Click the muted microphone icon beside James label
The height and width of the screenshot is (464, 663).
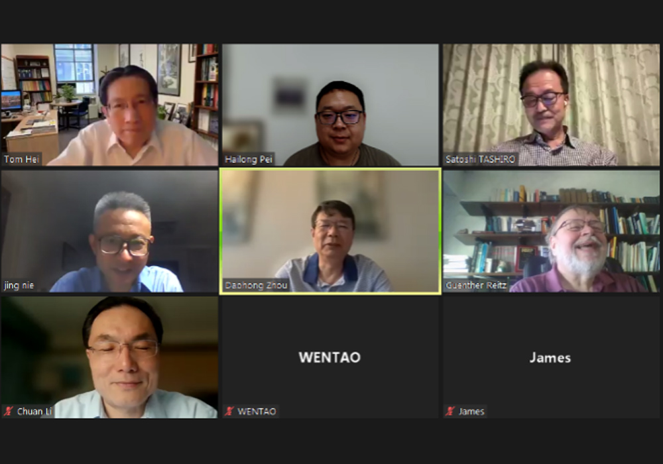click(x=450, y=411)
